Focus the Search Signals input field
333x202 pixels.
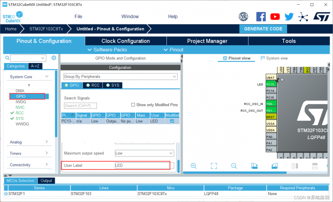80,106
